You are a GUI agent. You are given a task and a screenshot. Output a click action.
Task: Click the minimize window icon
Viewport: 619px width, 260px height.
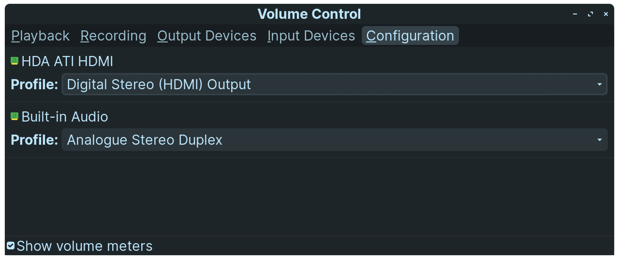tap(575, 14)
